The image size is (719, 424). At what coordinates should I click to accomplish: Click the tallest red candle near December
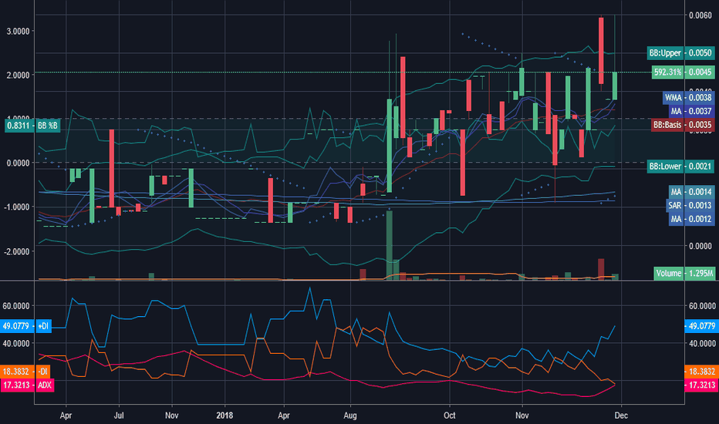click(601, 50)
